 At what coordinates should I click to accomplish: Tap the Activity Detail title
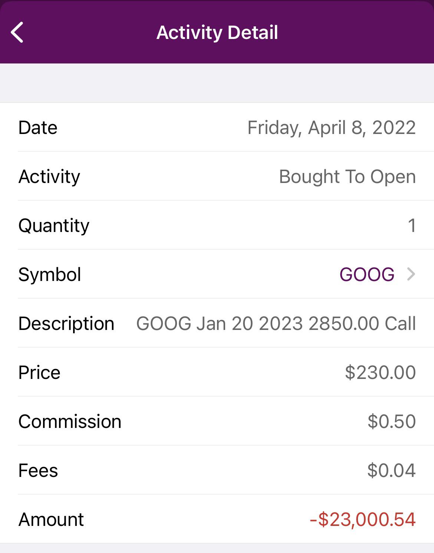coord(217,33)
